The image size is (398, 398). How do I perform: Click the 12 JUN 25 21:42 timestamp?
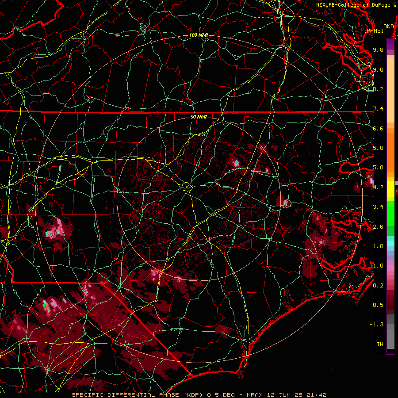click(296, 395)
